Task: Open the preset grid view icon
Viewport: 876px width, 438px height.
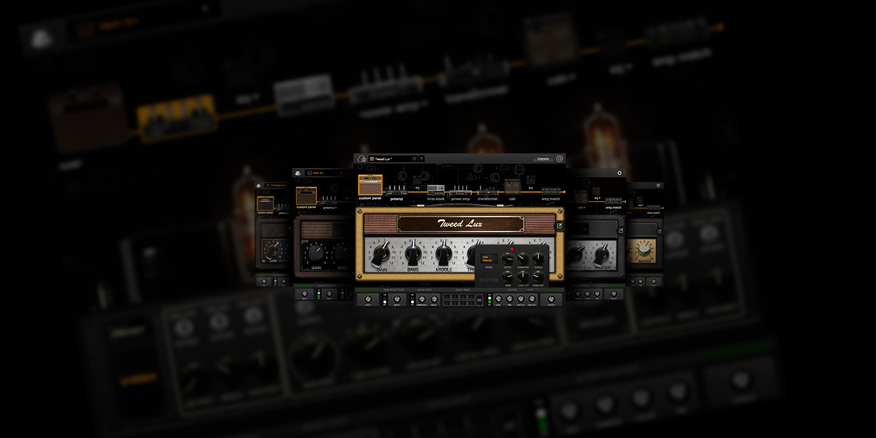Action: point(414,158)
